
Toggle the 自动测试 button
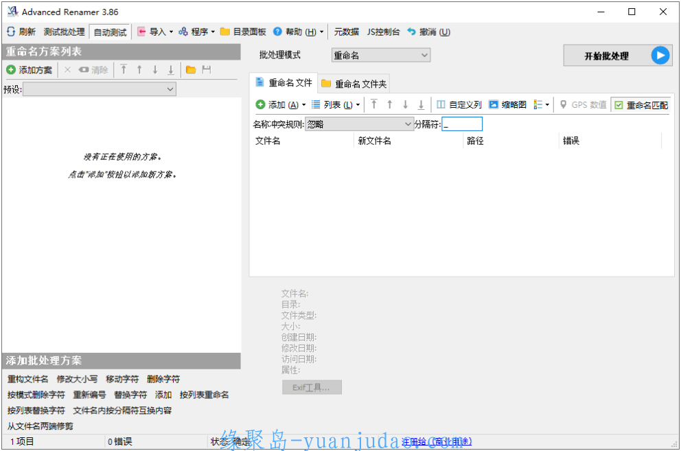pos(110,32)
